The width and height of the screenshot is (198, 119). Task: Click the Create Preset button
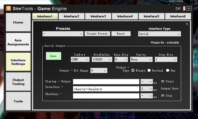pos(97,34)
